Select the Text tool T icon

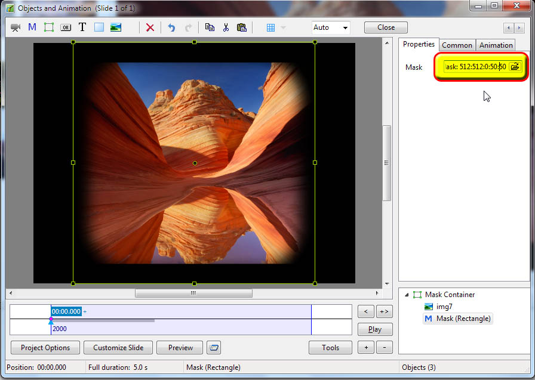coord(82,27)
